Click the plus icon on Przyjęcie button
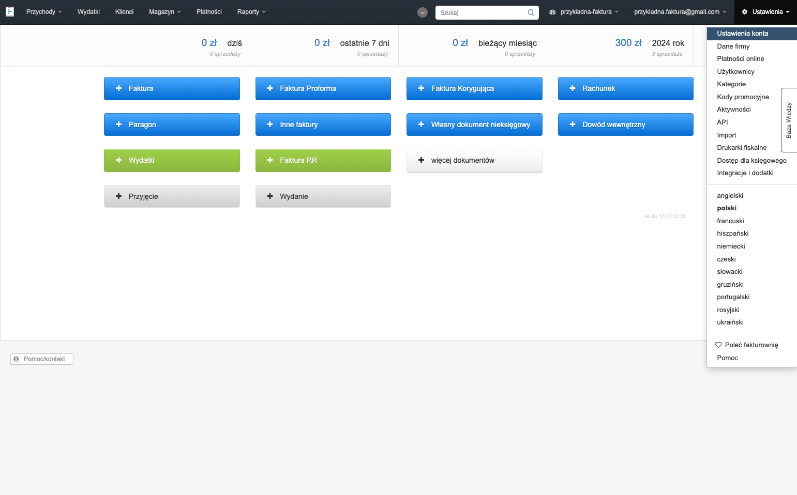797x495 pixels. coord(118,196)
